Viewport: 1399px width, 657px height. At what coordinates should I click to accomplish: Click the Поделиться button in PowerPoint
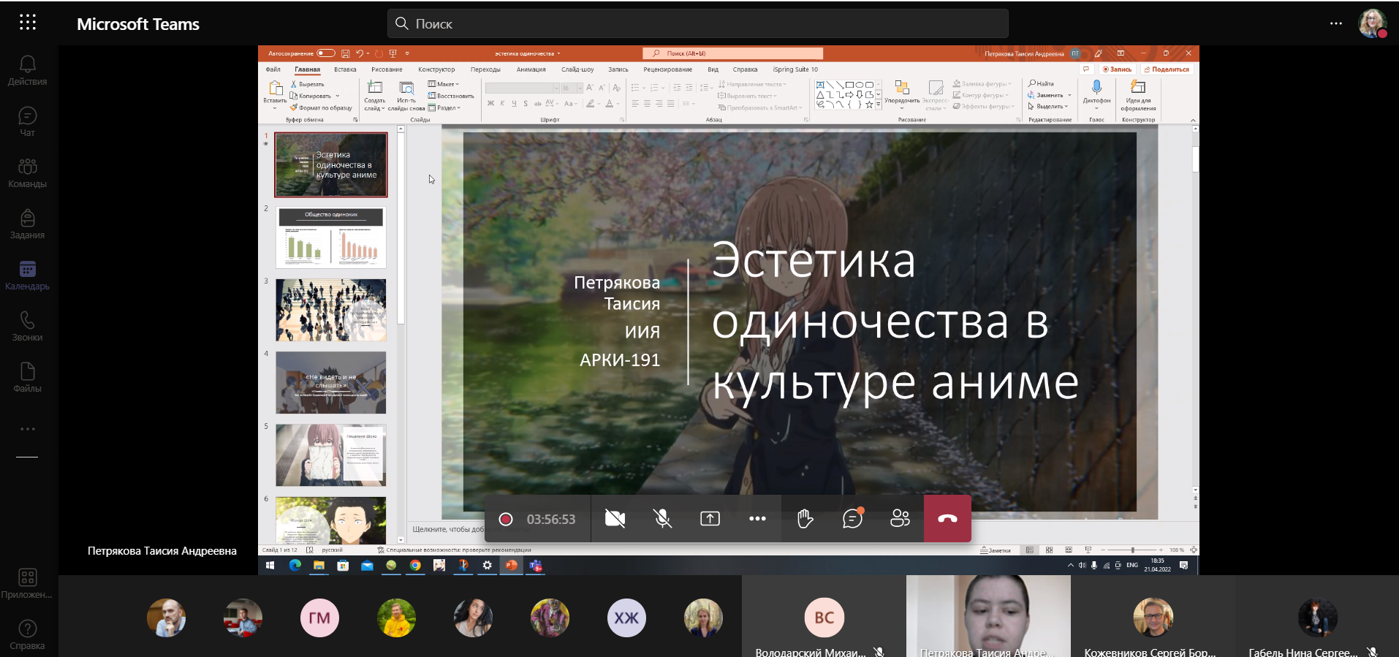pos(1167,69)
